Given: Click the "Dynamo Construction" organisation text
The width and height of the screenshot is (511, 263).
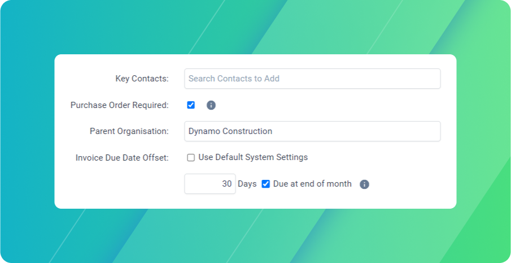Looking at the screenshot, I should [x=230, y=131].
